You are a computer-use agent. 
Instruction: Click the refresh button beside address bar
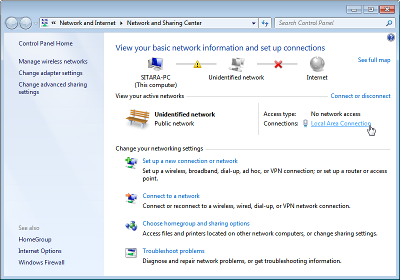coord(265,23)
